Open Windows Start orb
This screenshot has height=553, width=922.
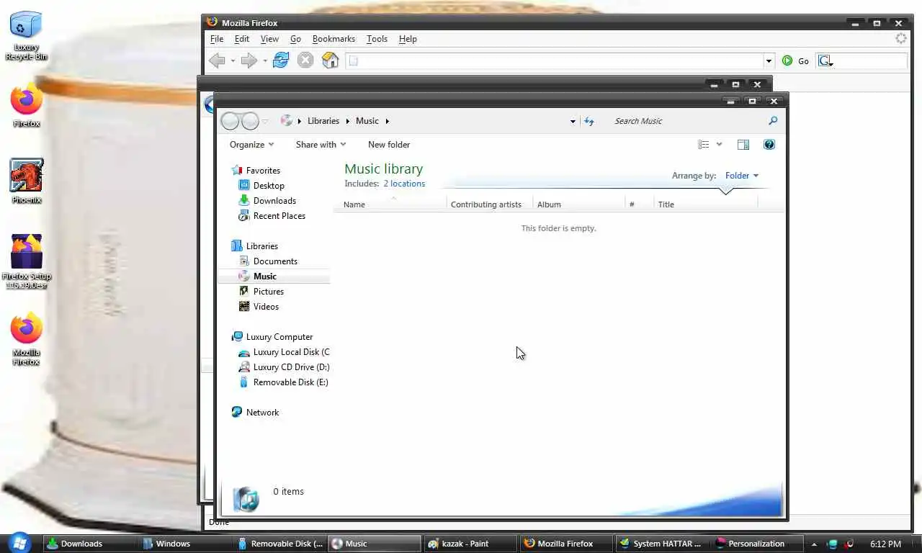[x=19, y=543]
